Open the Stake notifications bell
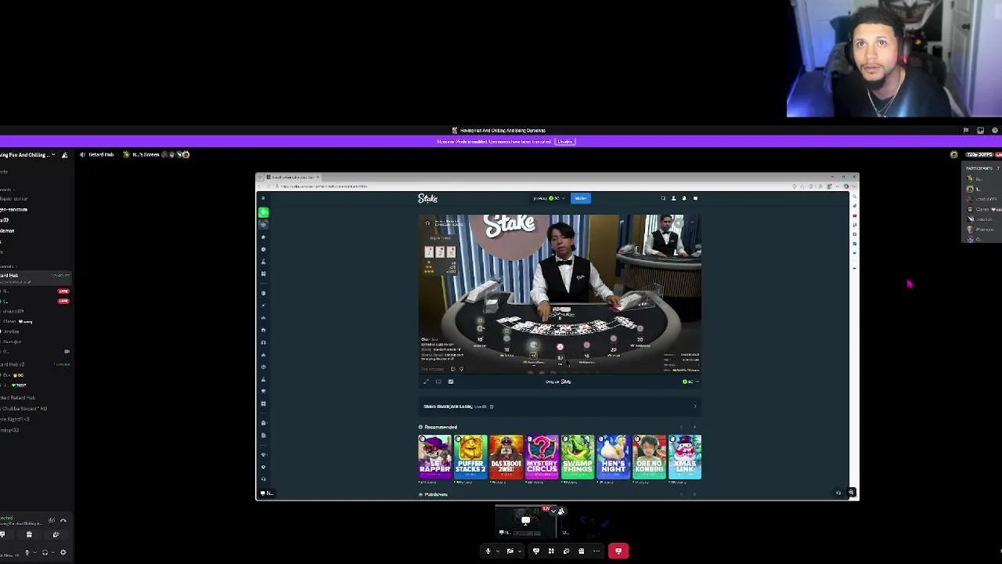The width and height of the screenshot is (1002, 564). [x=684, y=198]
